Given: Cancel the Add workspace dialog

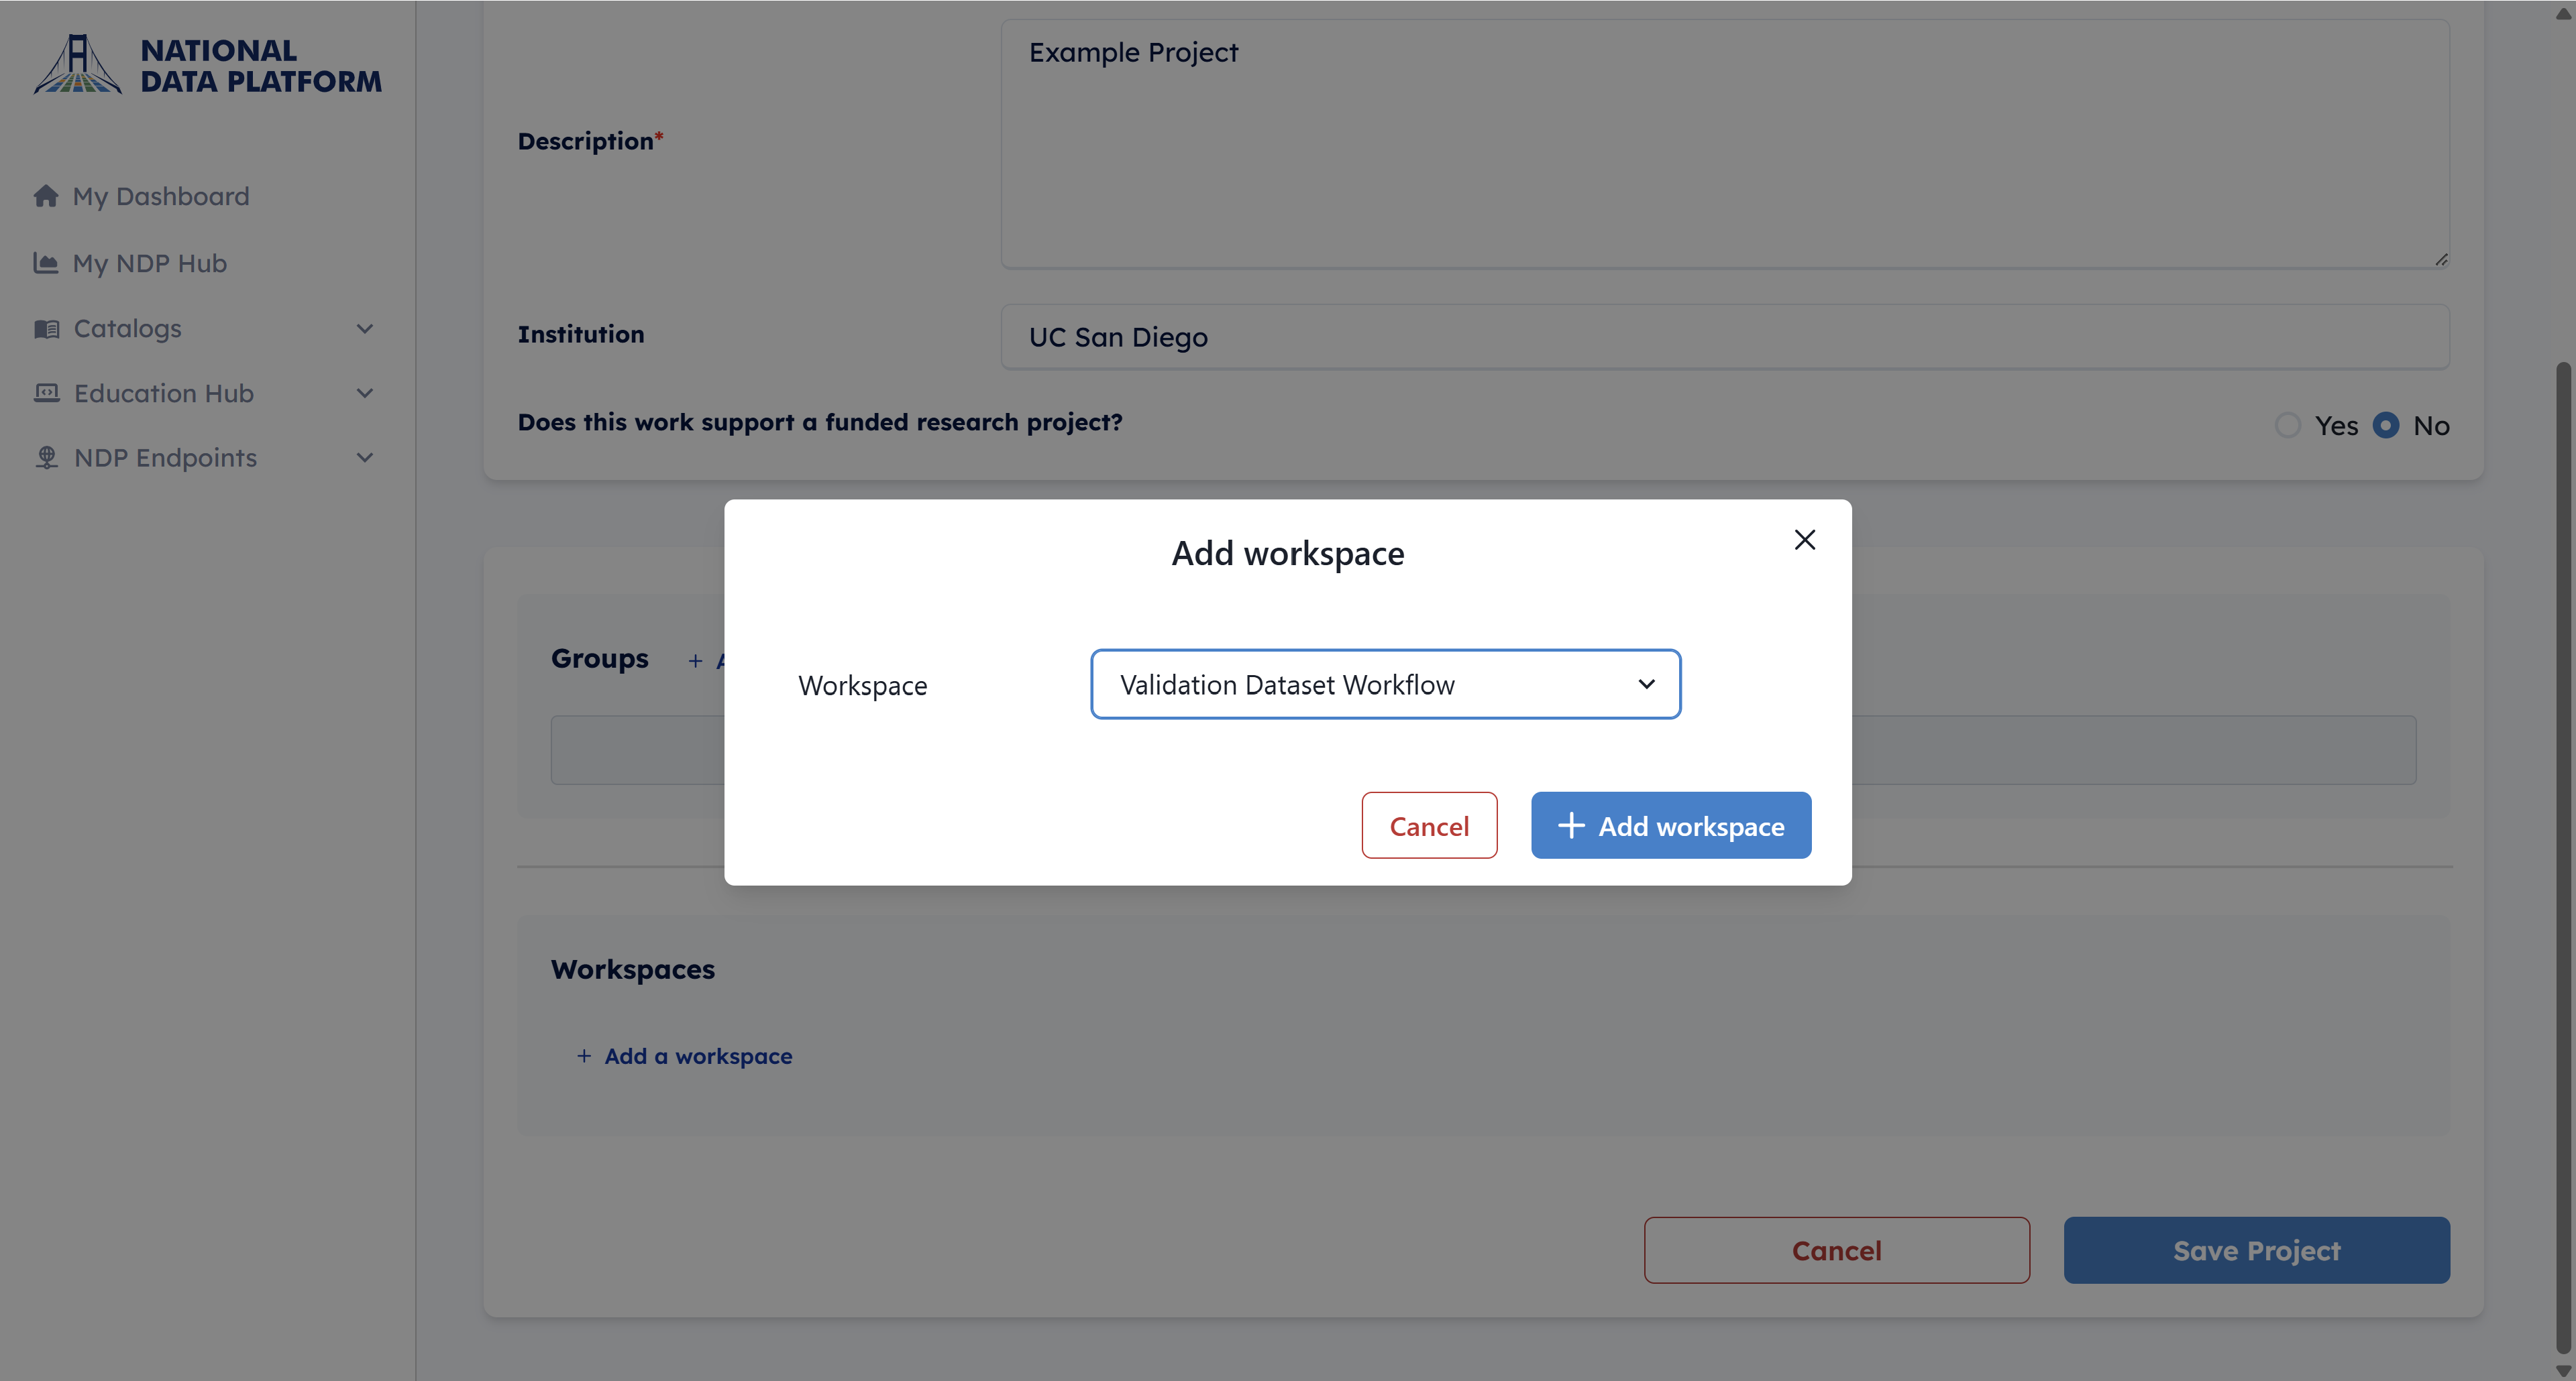Looking at the screenshot, I should tap(1429, 825).
